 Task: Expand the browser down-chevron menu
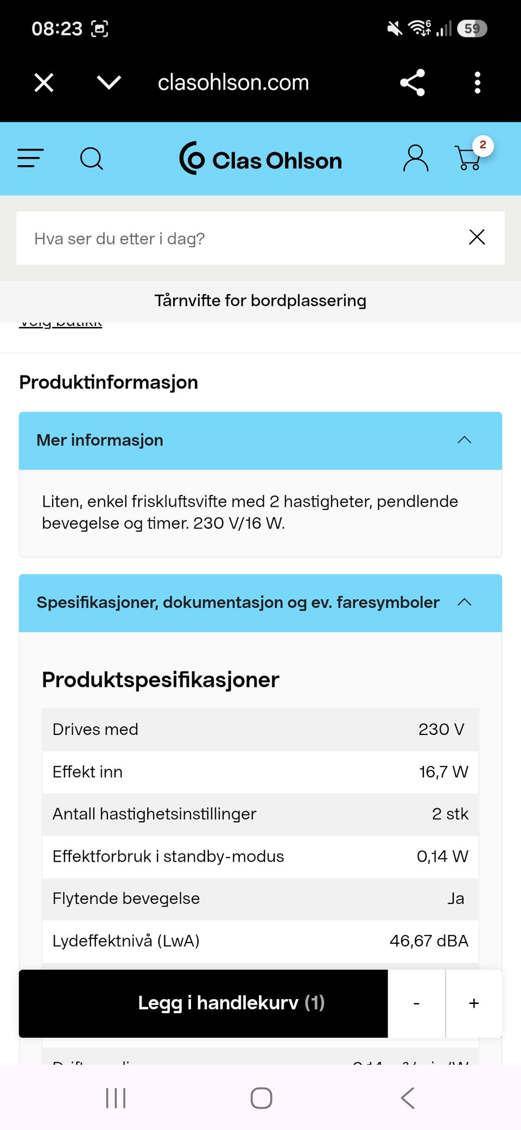pyautogui.click(x=109, y=83)
